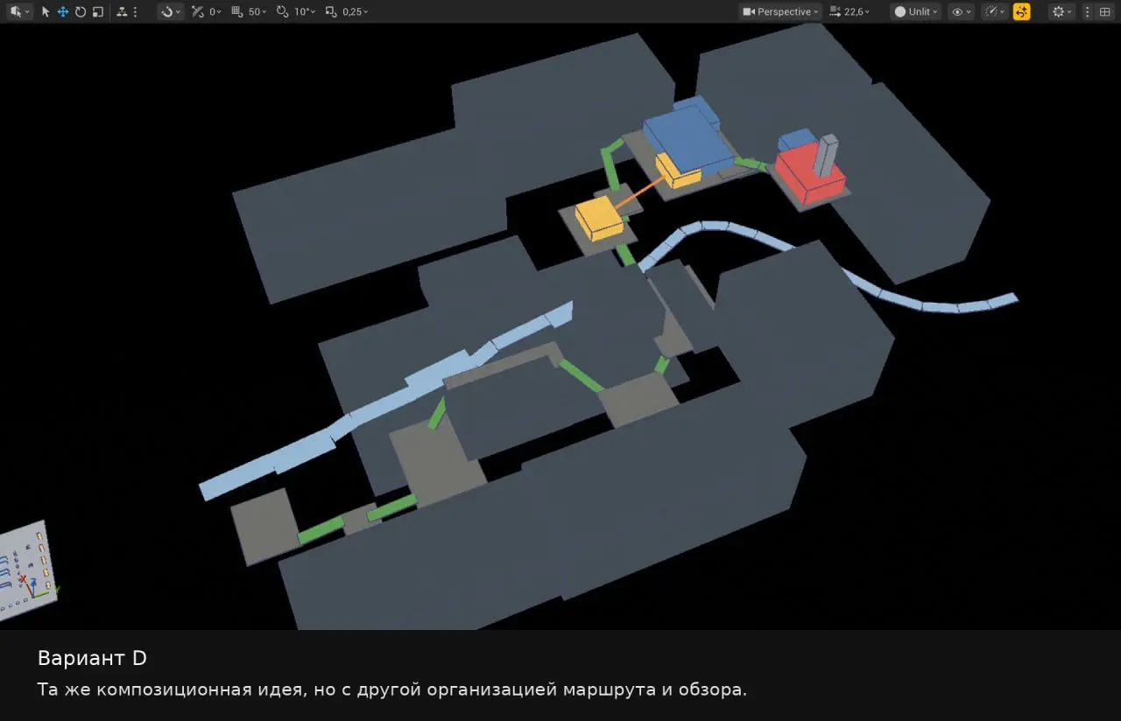
Task: Toggle scale snapping icon
Action: [330, 11]
